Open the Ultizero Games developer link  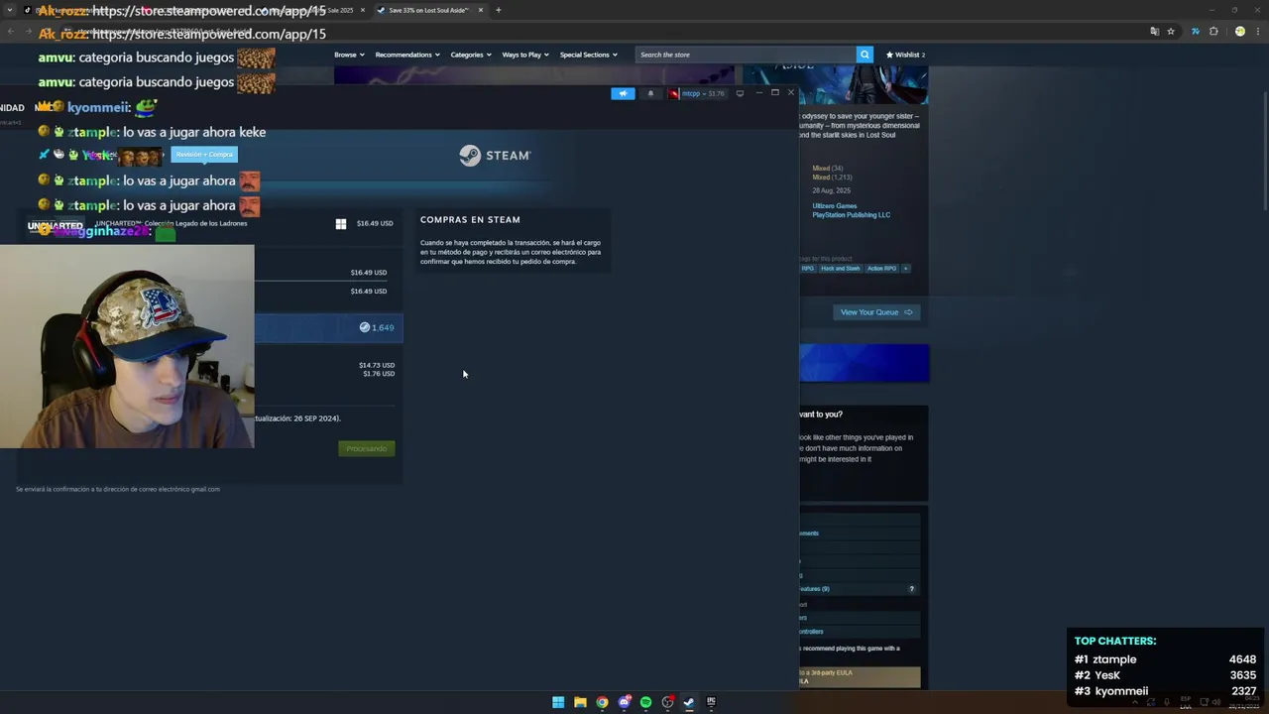pos(835,206)
